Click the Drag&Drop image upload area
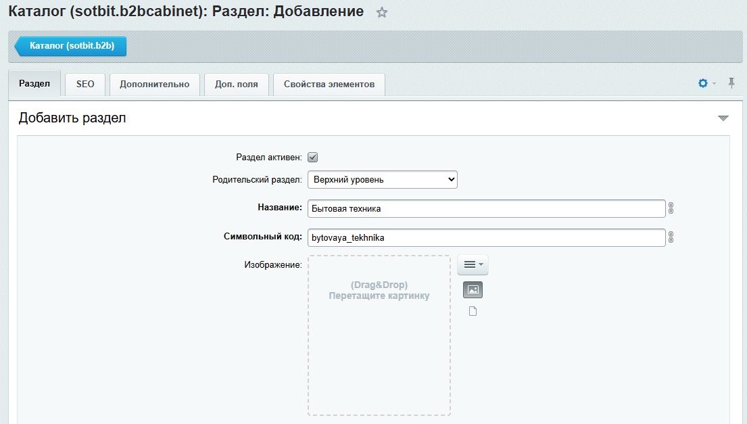747x424 pixels. coord(379,335)
